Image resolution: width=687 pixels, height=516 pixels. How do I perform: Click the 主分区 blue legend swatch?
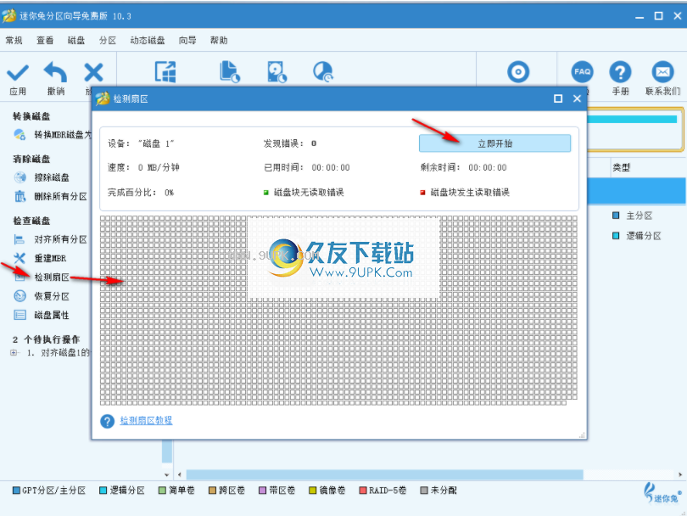[x=616, y=216]
